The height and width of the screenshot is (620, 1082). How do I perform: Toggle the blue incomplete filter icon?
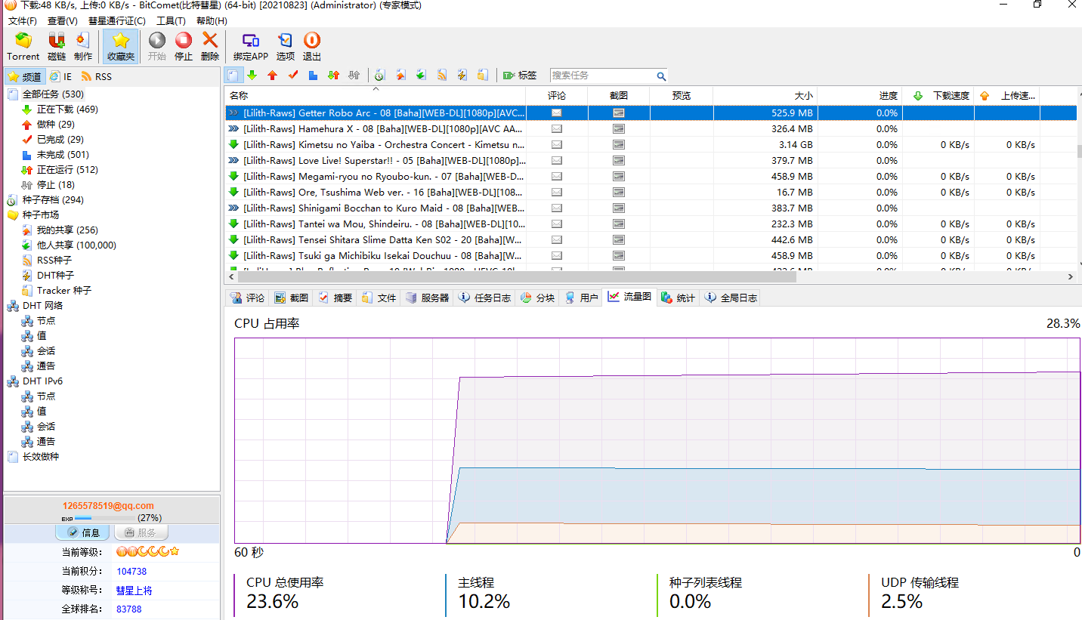(x=313, y=76)
